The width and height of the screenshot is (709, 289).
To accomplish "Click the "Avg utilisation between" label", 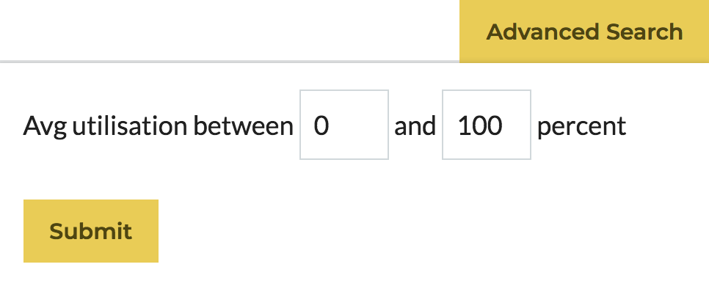I will [159, 126].
